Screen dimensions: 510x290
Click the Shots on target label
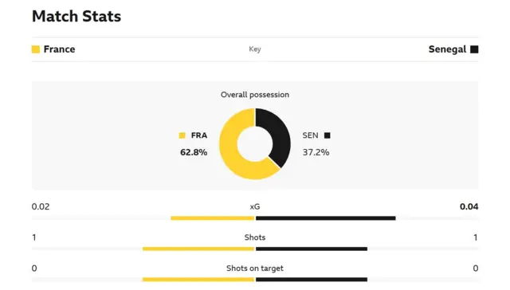(255, 268)
